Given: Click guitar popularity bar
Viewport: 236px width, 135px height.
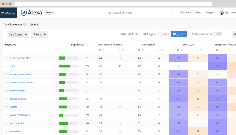Looking at the screenshot, I should click(68, 66).
